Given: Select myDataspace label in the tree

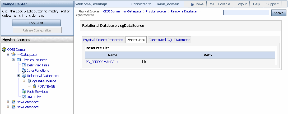Looking at the screenshot, I should point(26,54).
